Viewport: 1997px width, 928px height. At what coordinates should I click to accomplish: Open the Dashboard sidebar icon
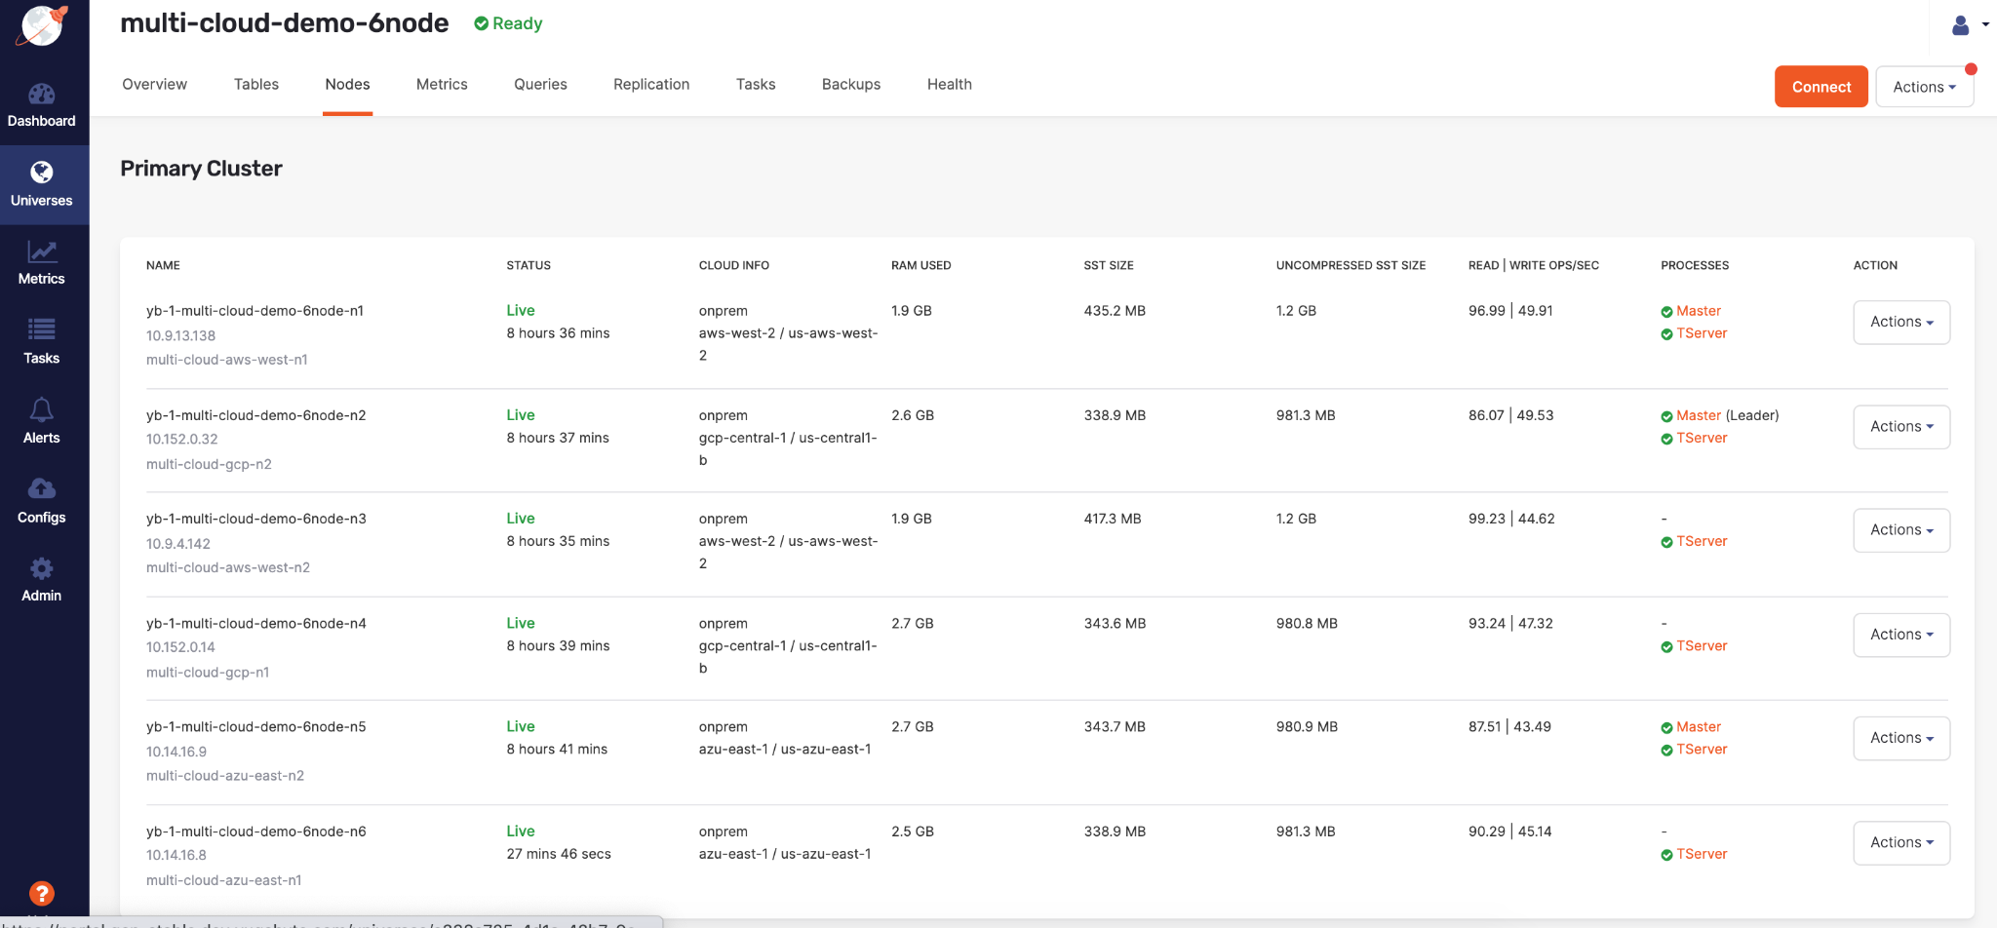(41, 96)
